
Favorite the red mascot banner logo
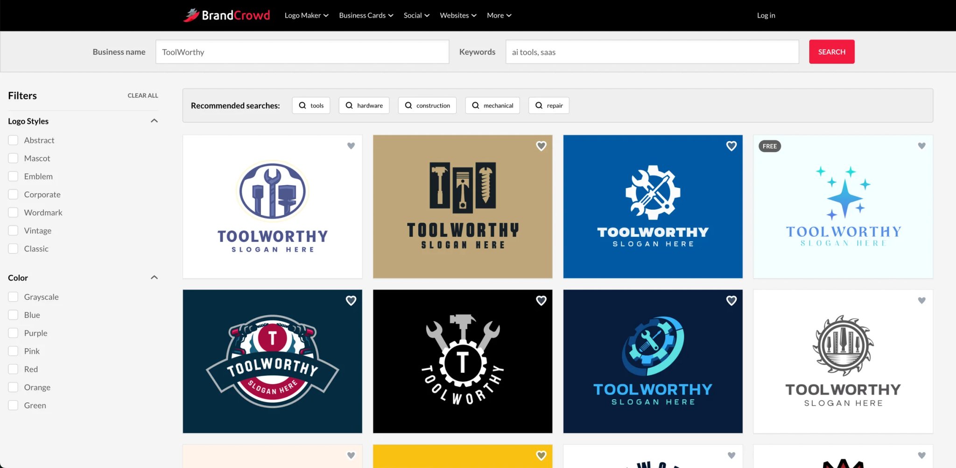tap(351, 301)
